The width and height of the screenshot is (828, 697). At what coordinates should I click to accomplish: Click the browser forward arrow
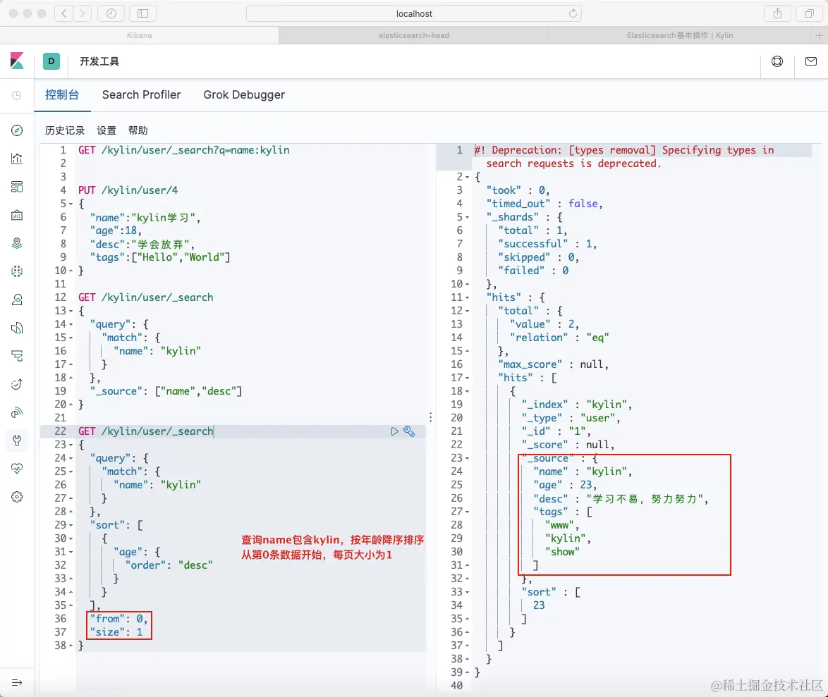pyautogui.click(x=82, y=13)
